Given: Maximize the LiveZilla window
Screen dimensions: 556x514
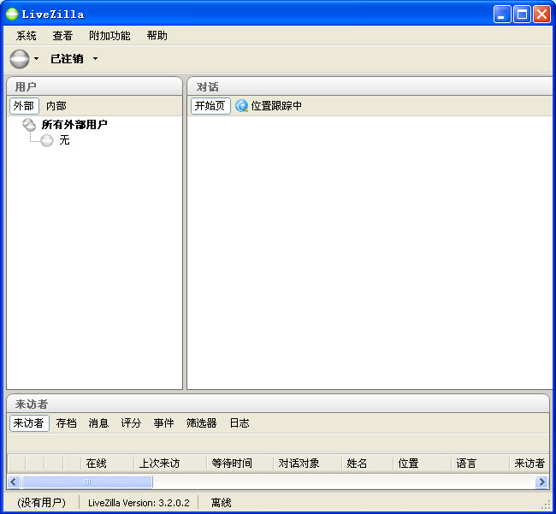Looking at the screenshot, I should click(x=522, y=15).
